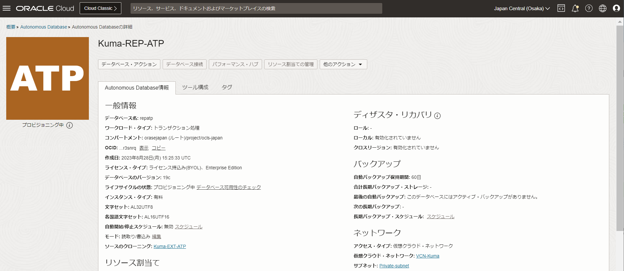Open データベース可用性のチェック link
This screenshot has height=271, width=624.
pyautogui.click(x=229, y=187)
